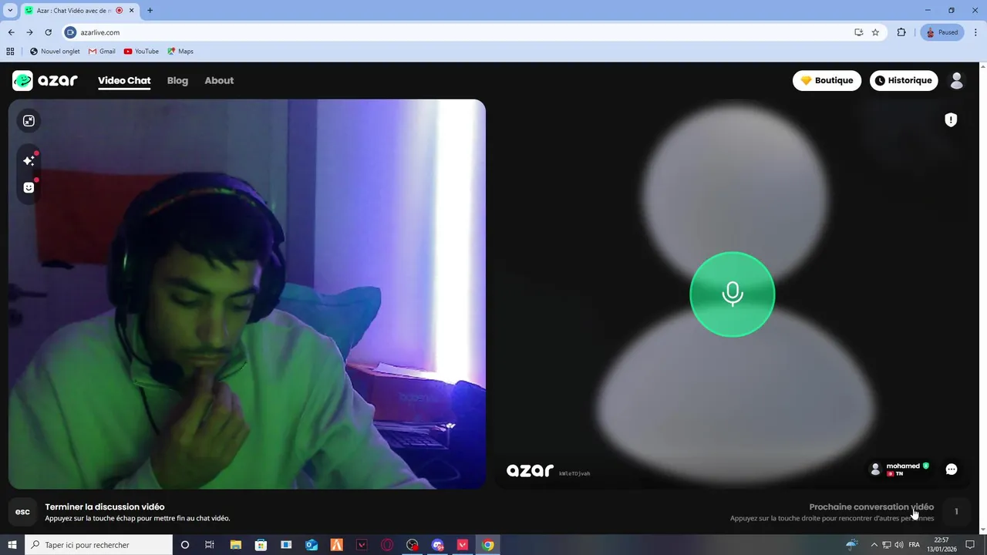Image resolution: width=987 pixels, height=555 pixels.
Task: Open the Opera browser taskbar icon
Action: point(387,545)
